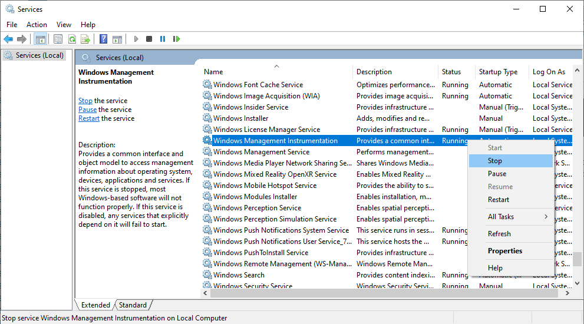
Task: Choose Refresh in the context menu
Action: pyautogui.click(x=510, y=234)
